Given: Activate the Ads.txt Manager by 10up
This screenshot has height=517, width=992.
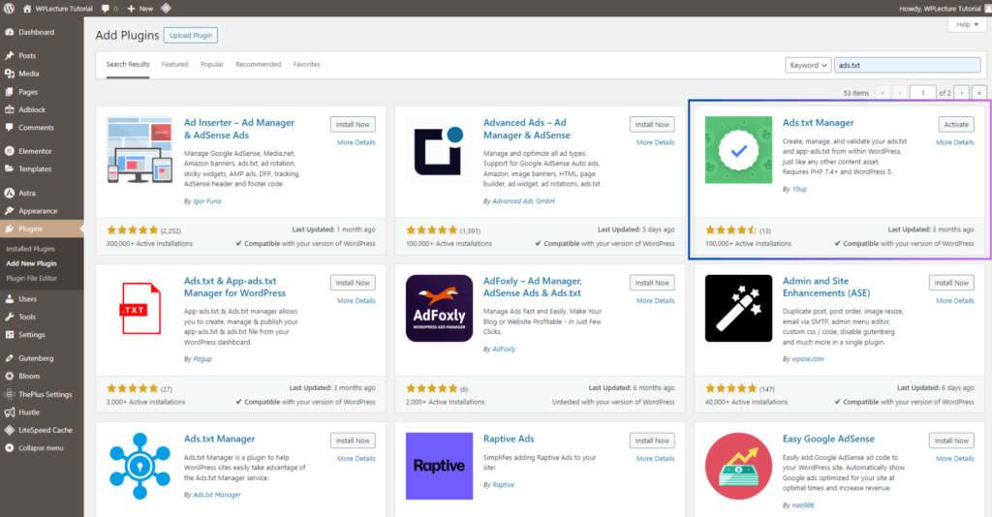Looking at the screenshot, I should (956, 125).
